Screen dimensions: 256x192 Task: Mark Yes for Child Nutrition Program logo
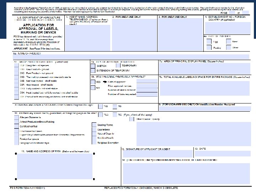tap(100, 106)
